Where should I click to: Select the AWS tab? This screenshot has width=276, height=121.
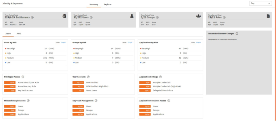pos(19,34)
